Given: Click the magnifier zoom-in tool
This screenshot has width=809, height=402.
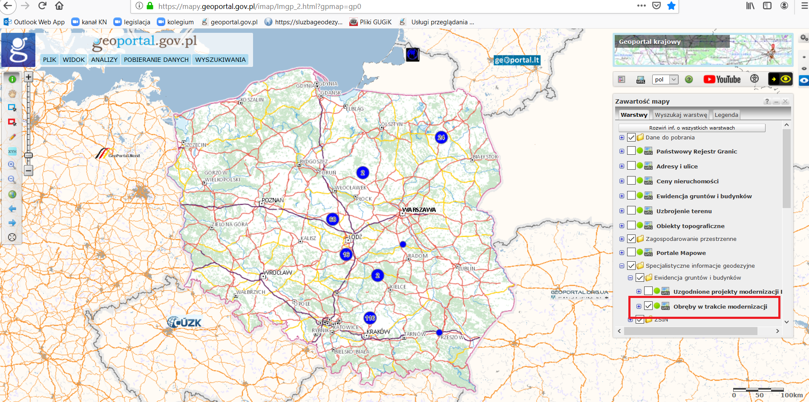Looking at the screenshot, I should (12, 165).
